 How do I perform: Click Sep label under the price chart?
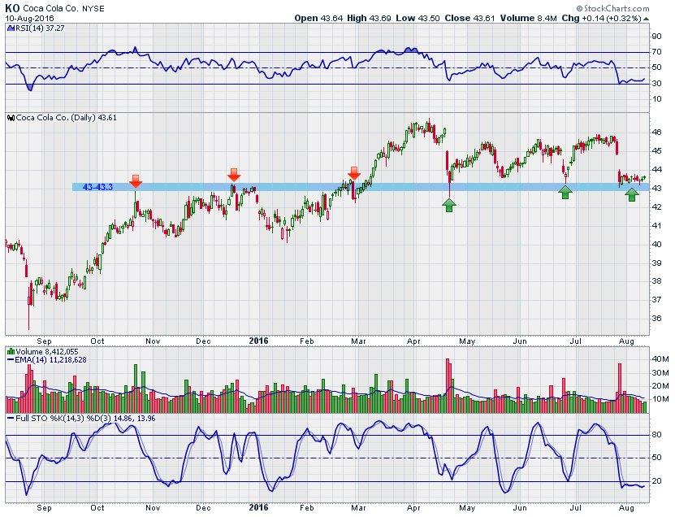click(x=44, y=341)
